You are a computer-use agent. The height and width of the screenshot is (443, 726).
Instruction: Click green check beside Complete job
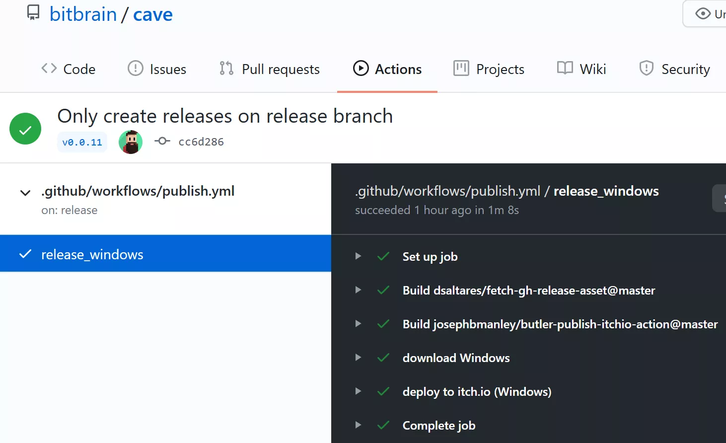click(383, 425)
